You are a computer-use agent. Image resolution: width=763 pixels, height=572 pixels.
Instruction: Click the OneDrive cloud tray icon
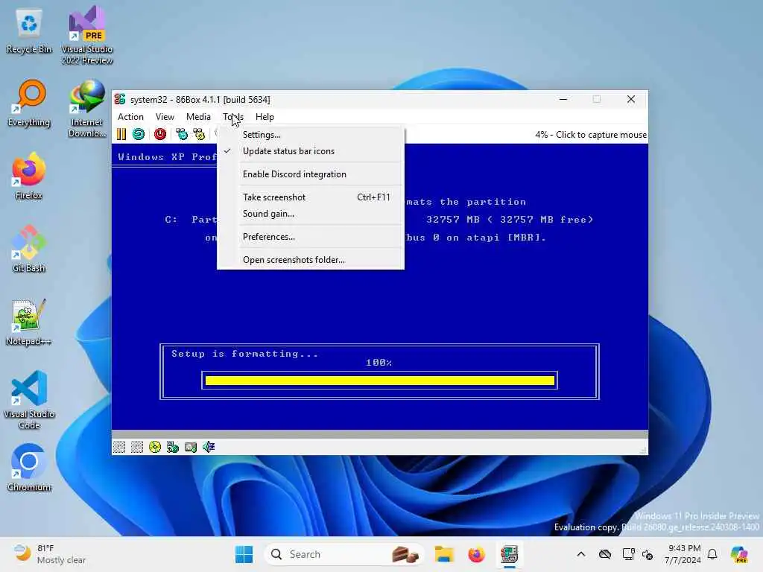click(605, 554)
